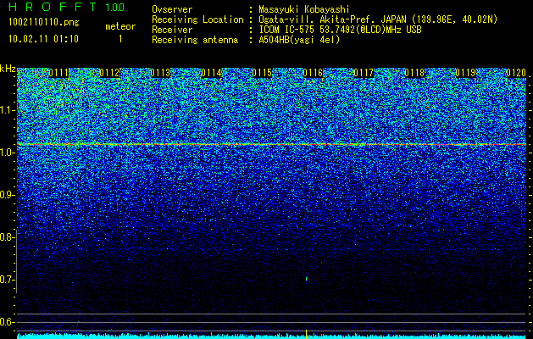Viewport: 533px width, 339px height.
Task: Click the 0.6 frequency axis label
Action: point(7,322)
